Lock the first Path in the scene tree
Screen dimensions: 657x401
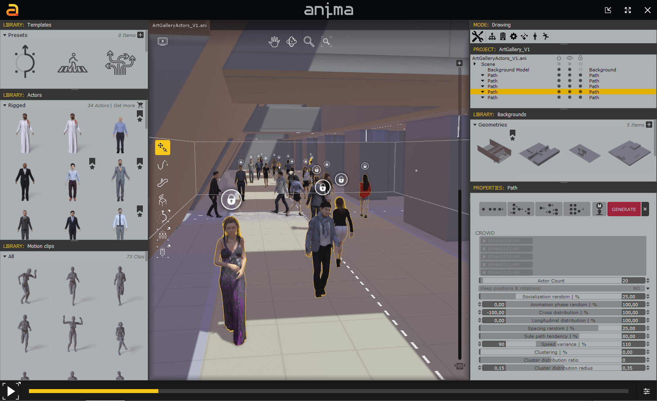click(580, 75)
